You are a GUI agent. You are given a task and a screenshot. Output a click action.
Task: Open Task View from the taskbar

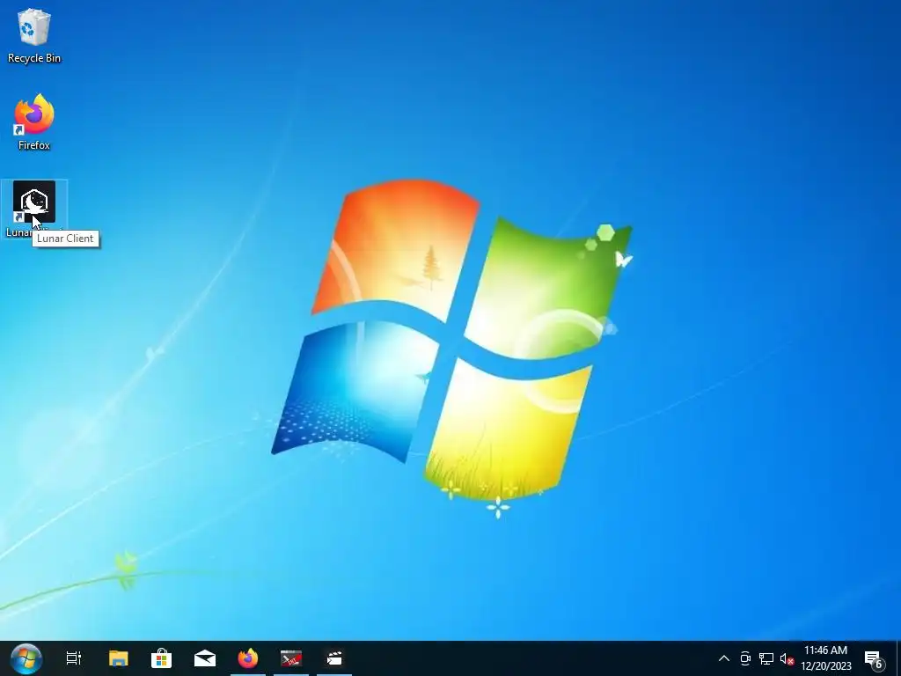(74, 658)
